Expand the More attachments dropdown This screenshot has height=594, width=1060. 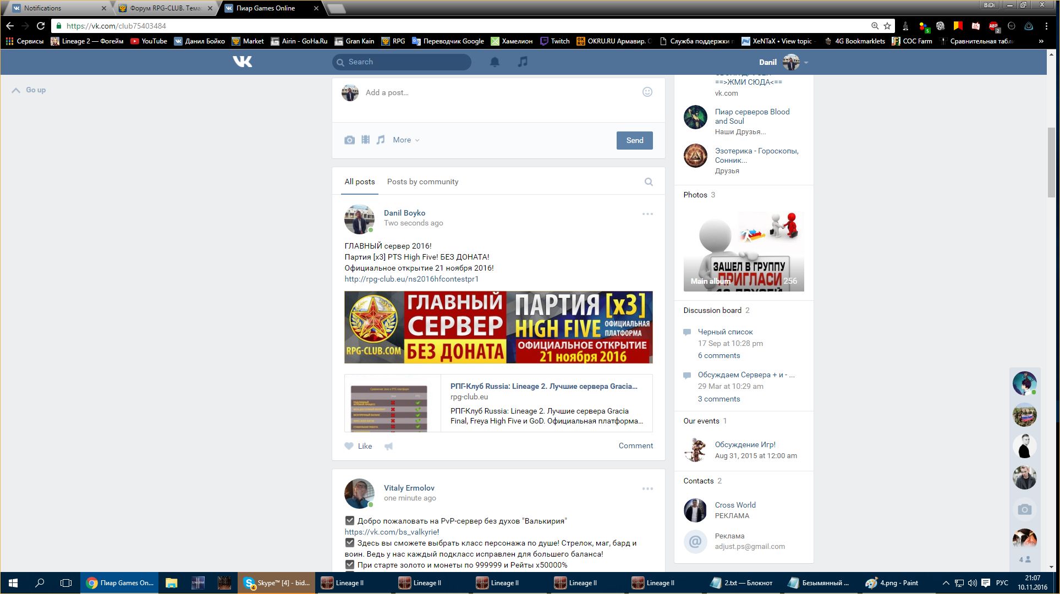tap(406, 140)
